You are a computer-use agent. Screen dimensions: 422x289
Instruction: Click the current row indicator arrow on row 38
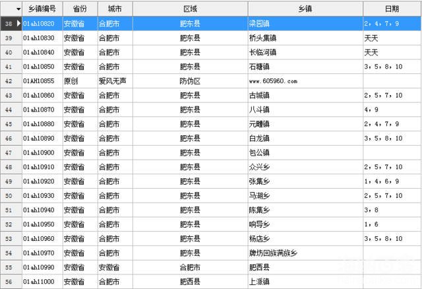[x=18, y=24]
